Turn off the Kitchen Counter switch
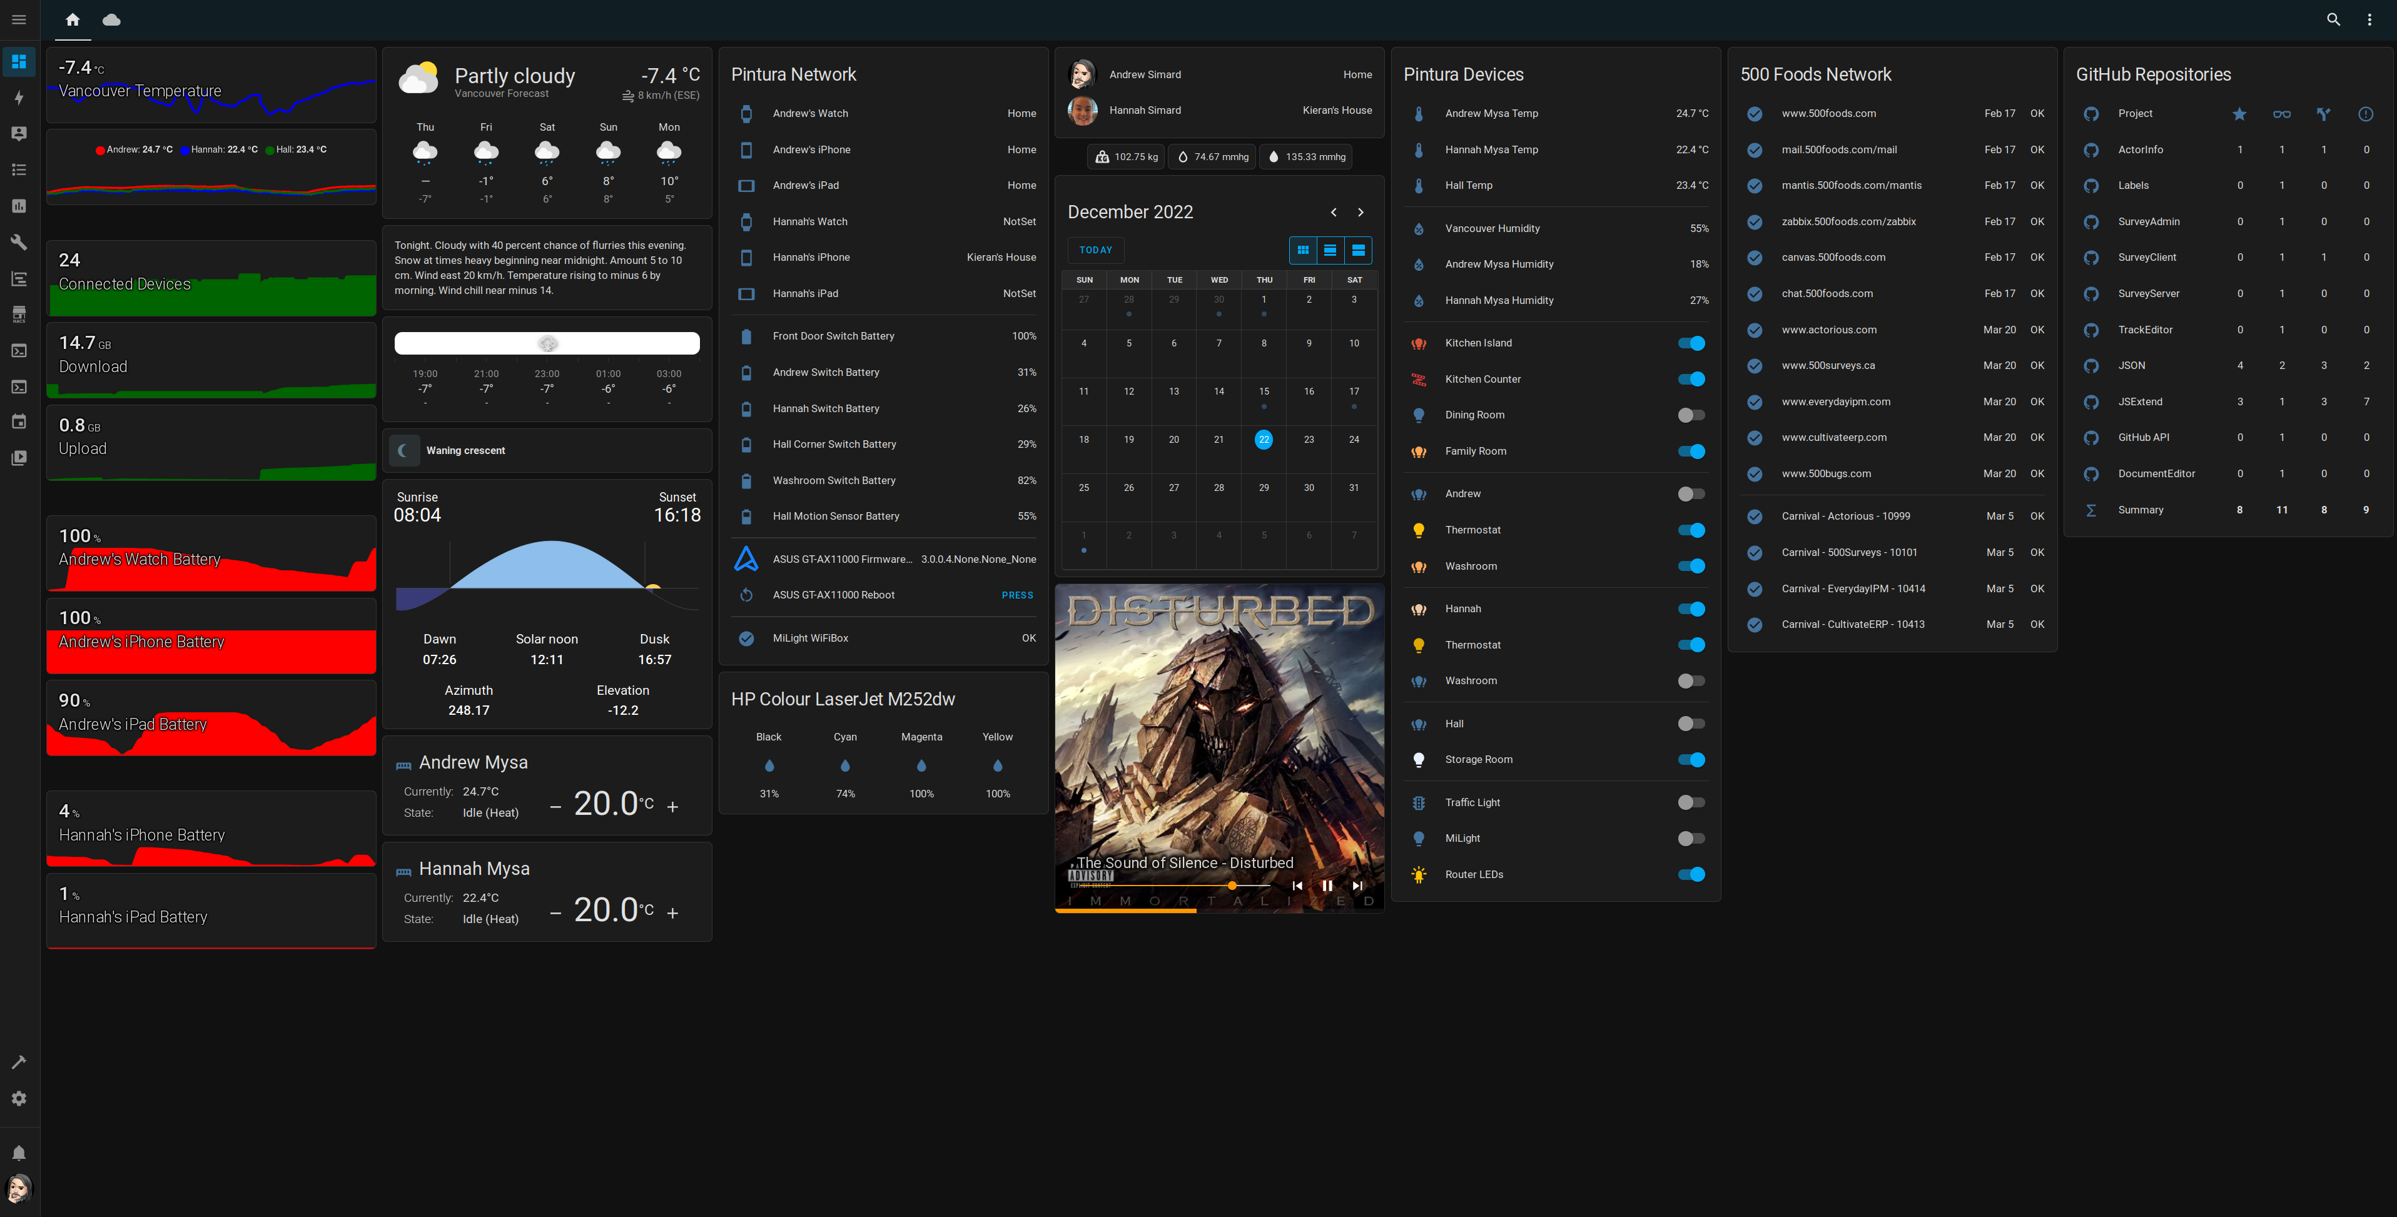The image size is (2397, 1217). click(1691, 379)
